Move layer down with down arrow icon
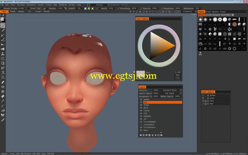This screenshot has width=248, height=155. 156,135
